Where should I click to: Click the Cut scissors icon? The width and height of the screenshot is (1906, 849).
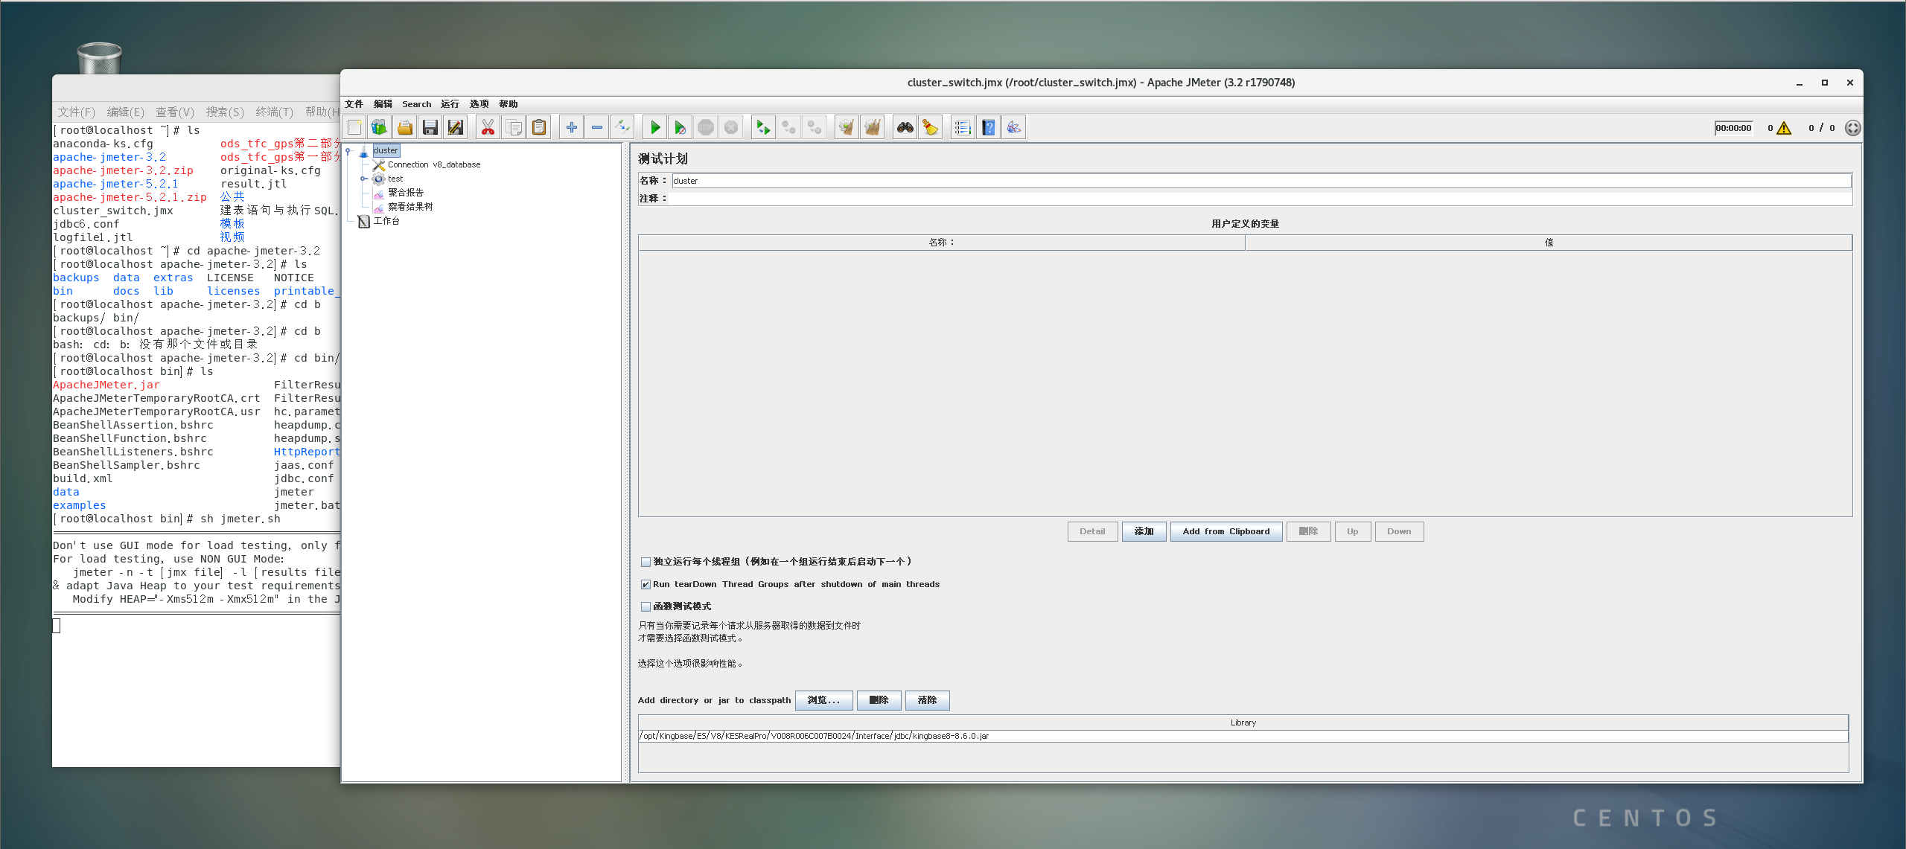click(488, 128)
